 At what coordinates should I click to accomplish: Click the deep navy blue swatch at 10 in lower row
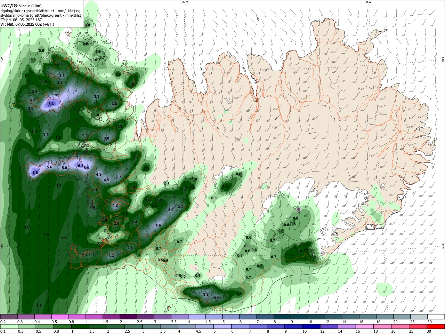311,326
